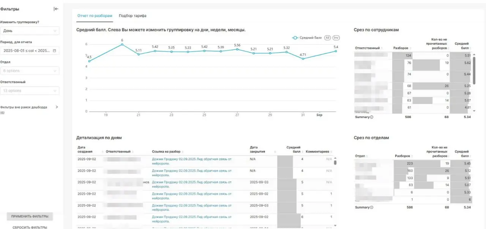The image size is (486, 229).
Task: Sort employees table by Ответственный column icon
Action: click(382, 48)
